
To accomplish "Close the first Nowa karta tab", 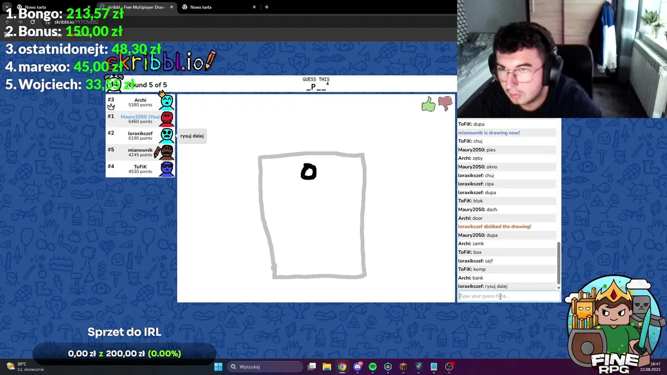I will (x=89, y=7).
